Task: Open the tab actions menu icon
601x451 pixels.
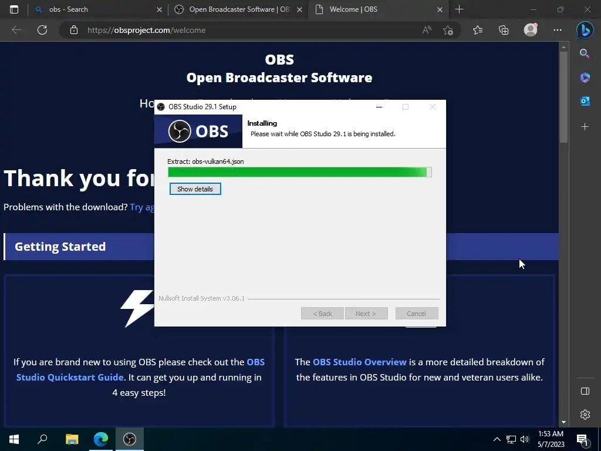Action: pyautogui.click(x=14, y=9)
